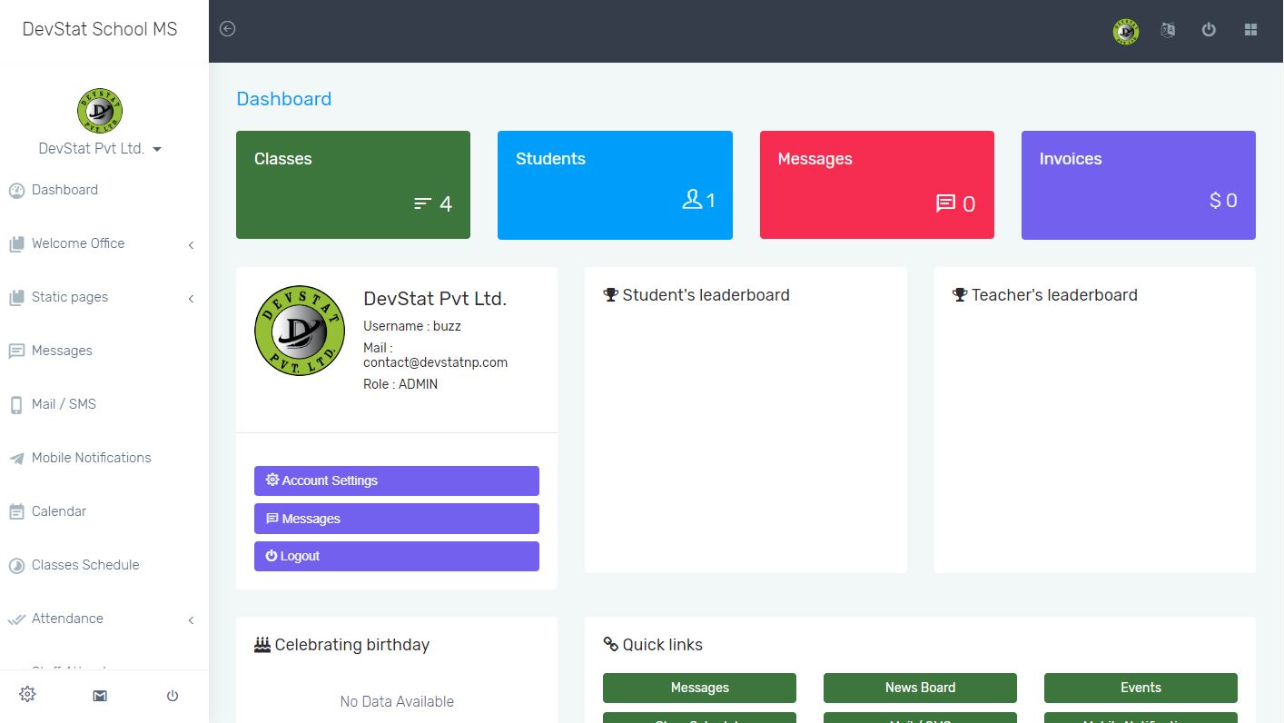Open mail envelope icon at sidebar bottom
Screen dimensions: 1284x723
100,696
